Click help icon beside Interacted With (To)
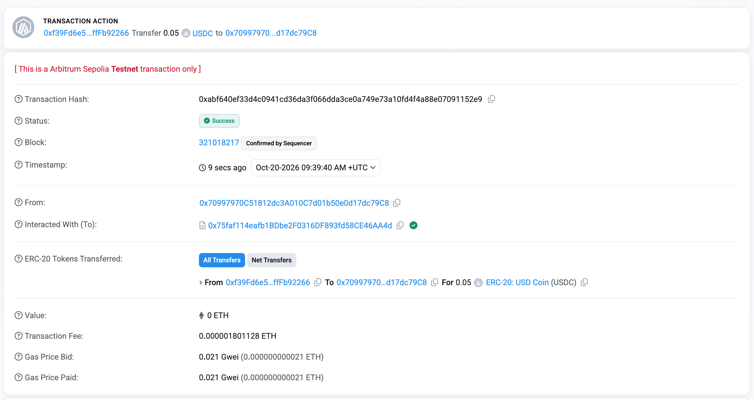This screenshot has height=400, width=754. [18, 224]
